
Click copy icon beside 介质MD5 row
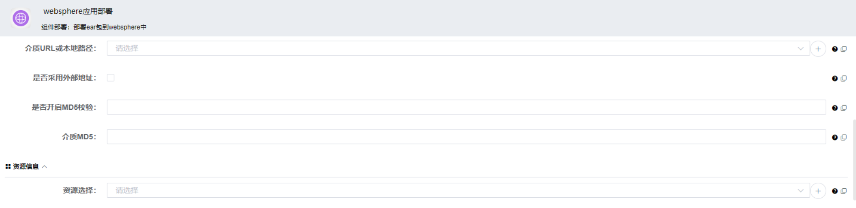tap(844, 138)
